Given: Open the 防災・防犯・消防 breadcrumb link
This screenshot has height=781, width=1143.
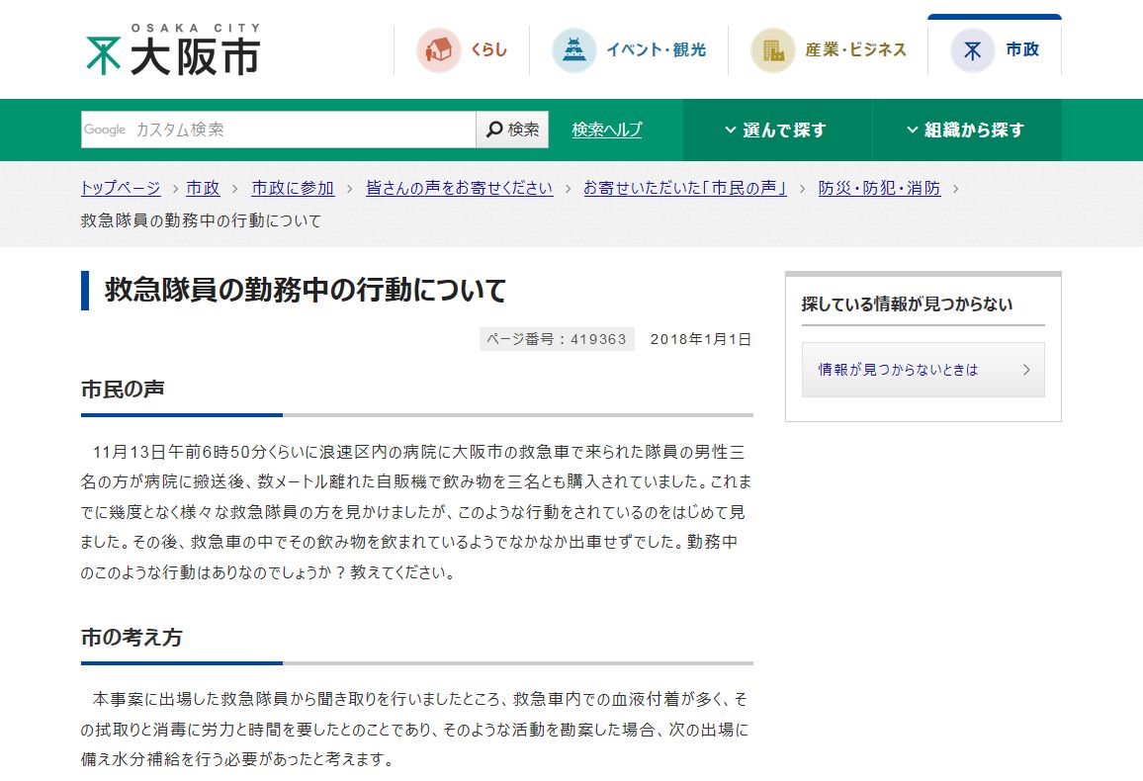Looking at the screenshot, I should click(879, 188).
